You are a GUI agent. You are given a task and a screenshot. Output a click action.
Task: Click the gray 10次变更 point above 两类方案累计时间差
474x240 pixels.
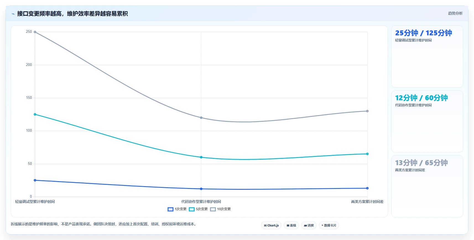point(367,111)
